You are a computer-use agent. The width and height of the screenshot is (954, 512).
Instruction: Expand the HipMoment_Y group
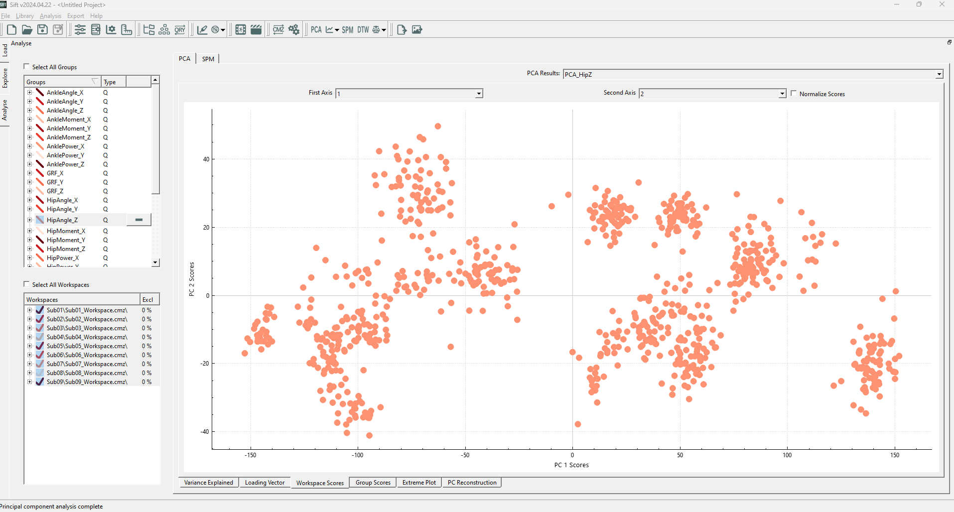tap(29, 240)
